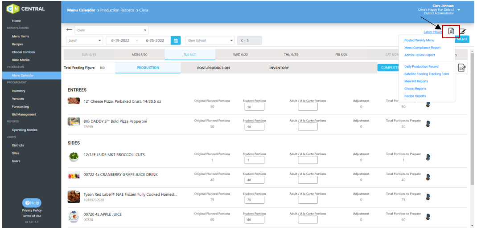The width and height of the screenshot is (477, 230).
Task: Open the Privacy Policy link
Action: point(32,210)
